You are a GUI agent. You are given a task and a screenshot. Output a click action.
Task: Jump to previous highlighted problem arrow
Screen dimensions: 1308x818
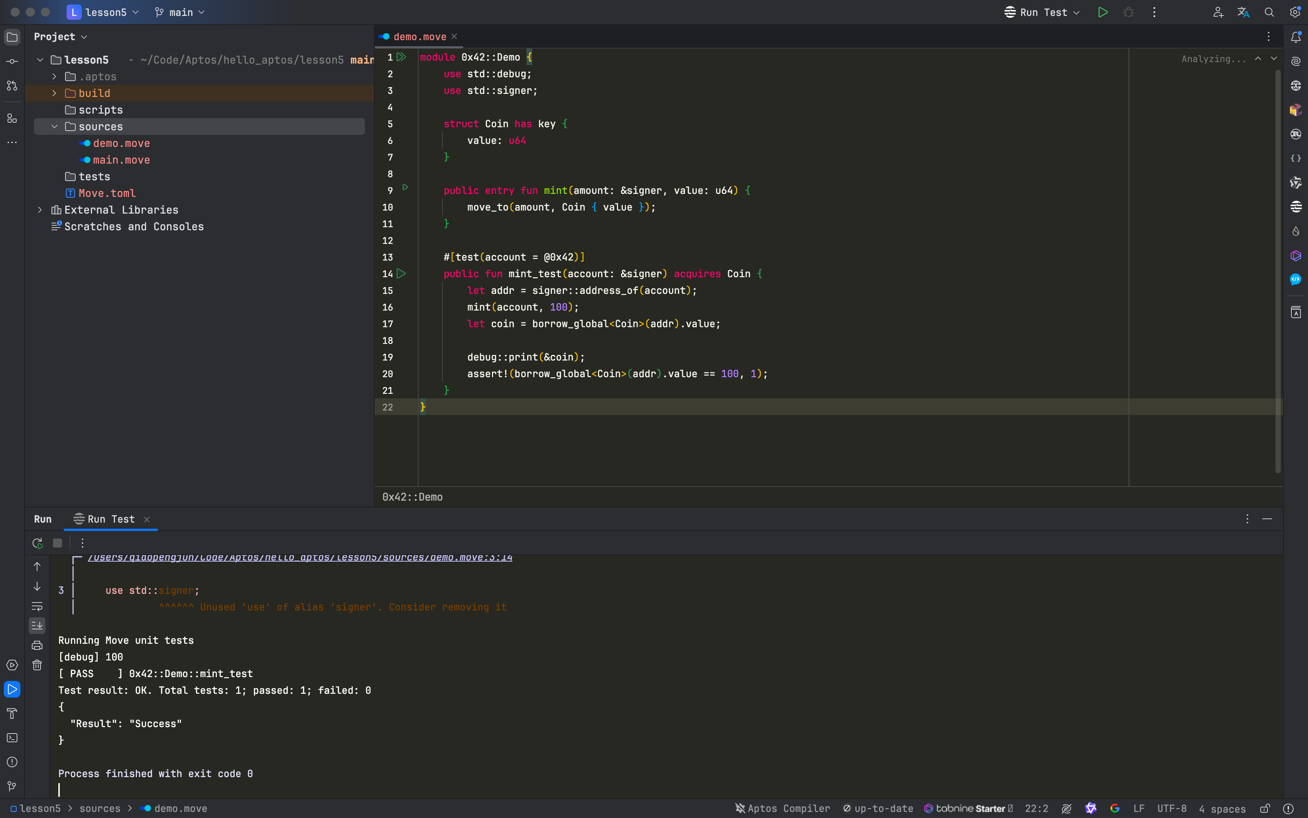1258,58
